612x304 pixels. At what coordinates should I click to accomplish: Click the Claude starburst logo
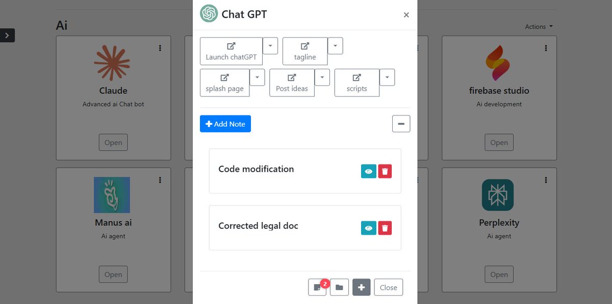point(112,63)
